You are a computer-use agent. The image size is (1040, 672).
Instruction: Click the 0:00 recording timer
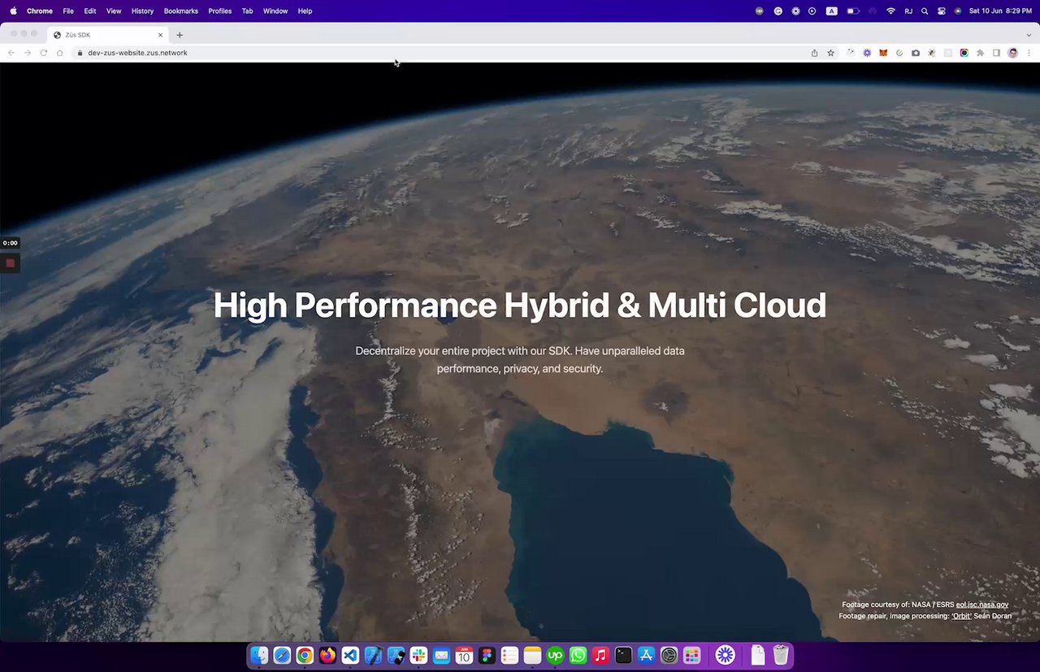(x=10, y=243)
